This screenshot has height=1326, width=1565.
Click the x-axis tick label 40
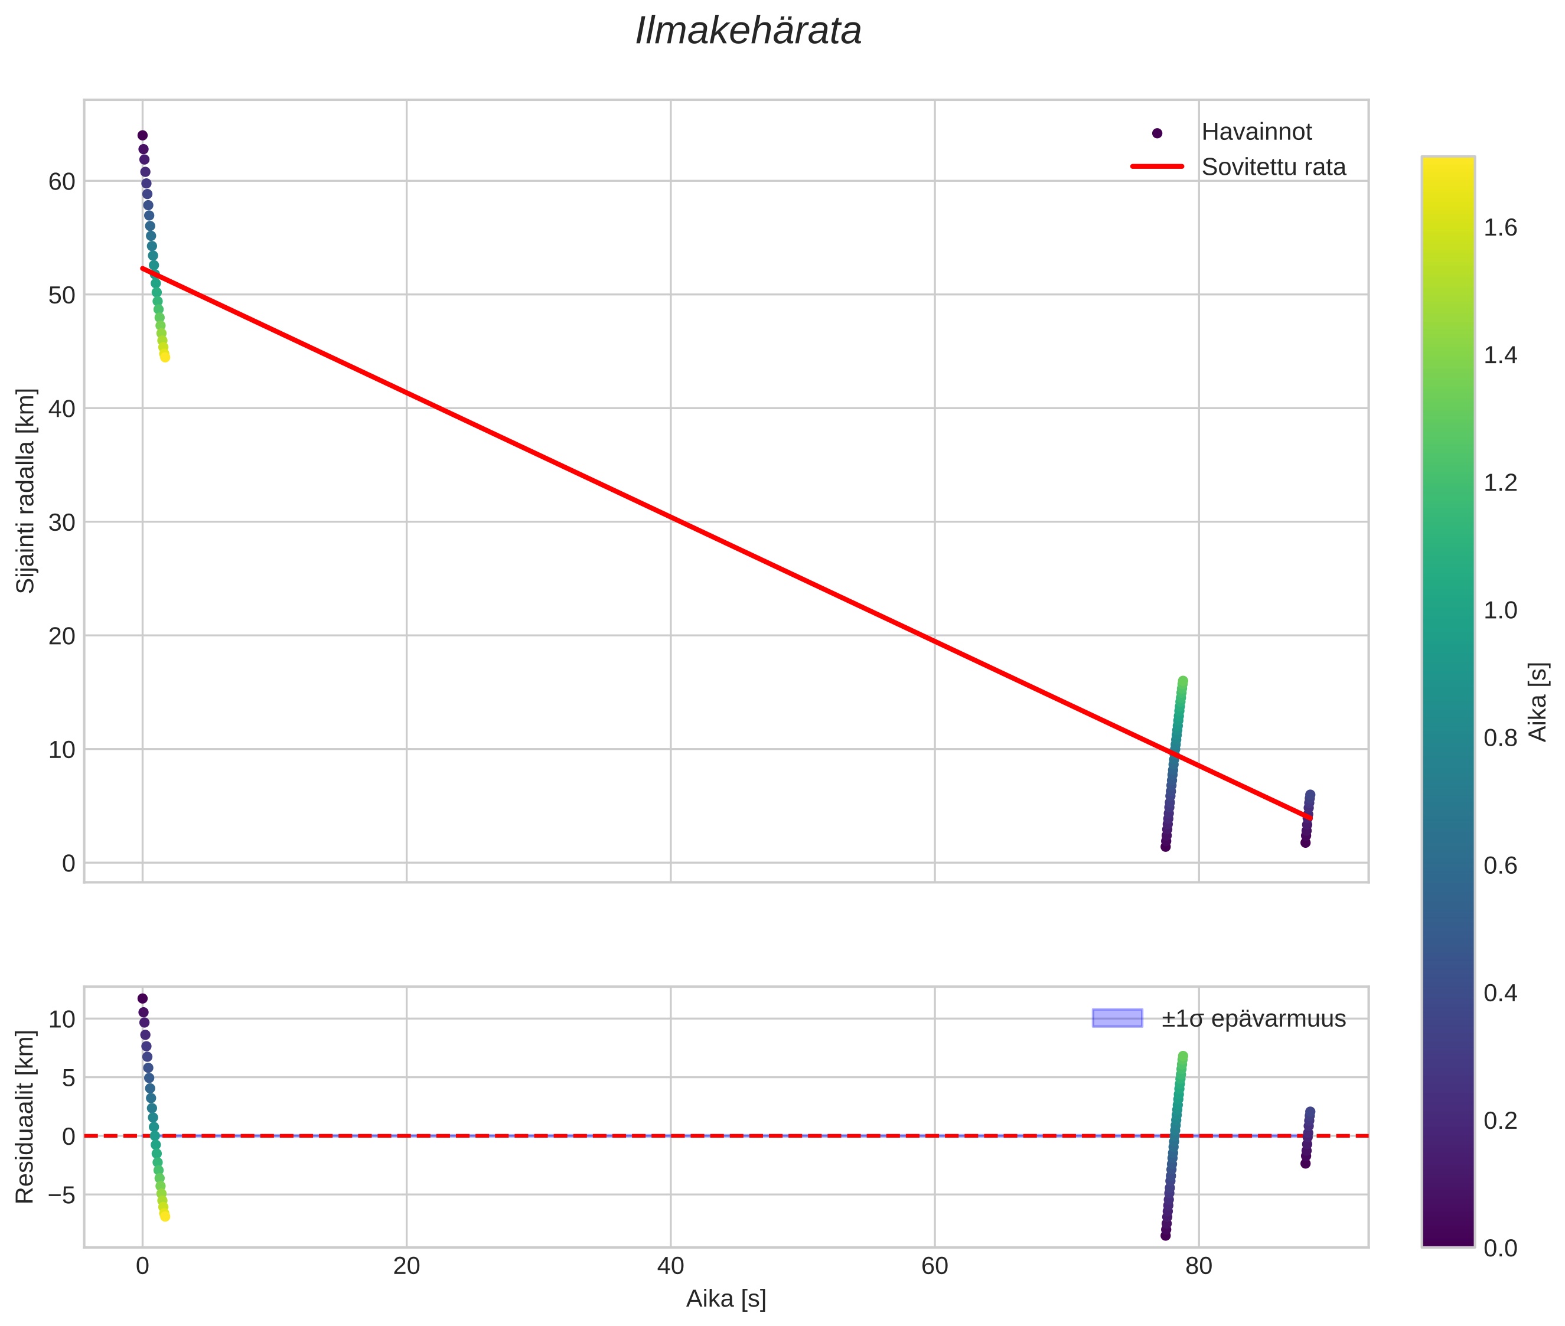(x=670, y=1266)
